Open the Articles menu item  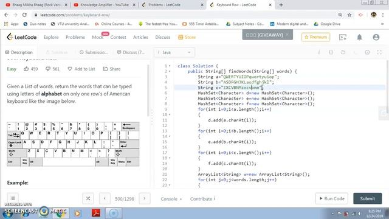(140, 37)
